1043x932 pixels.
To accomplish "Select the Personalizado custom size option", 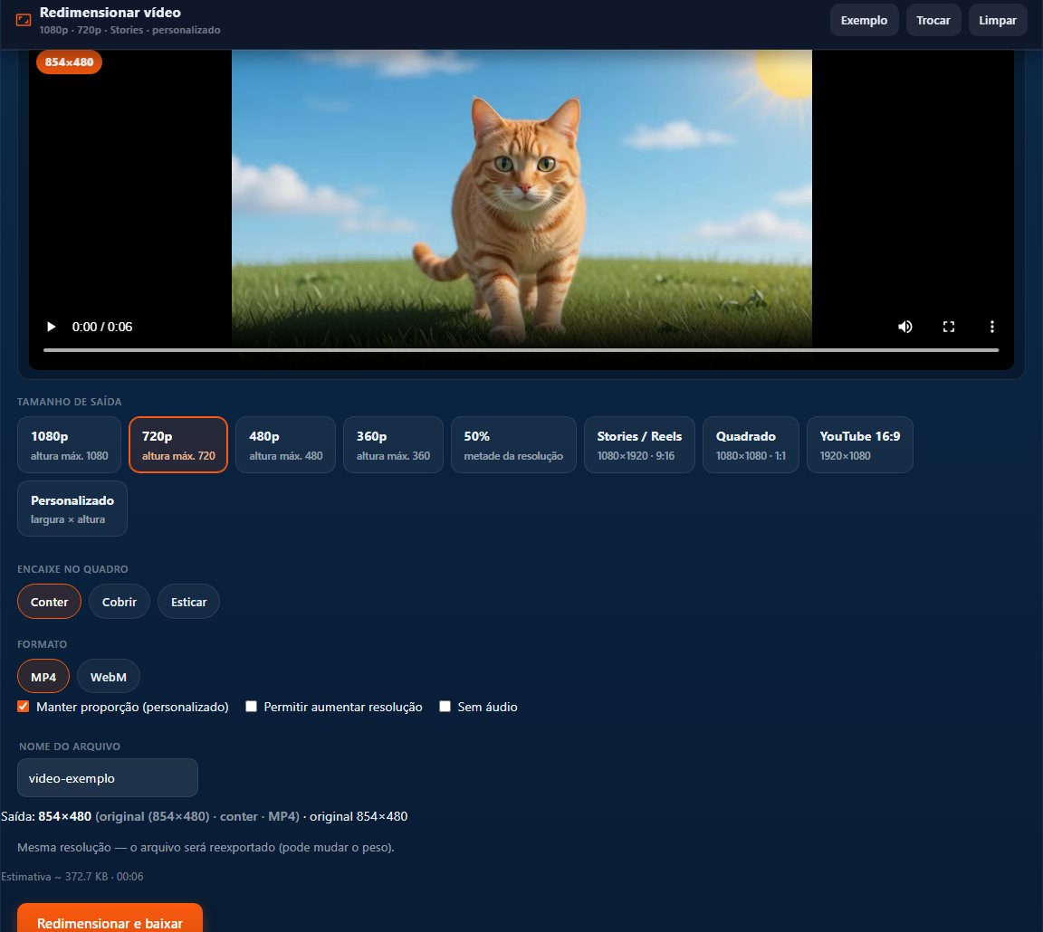I will tap(72, 509).
